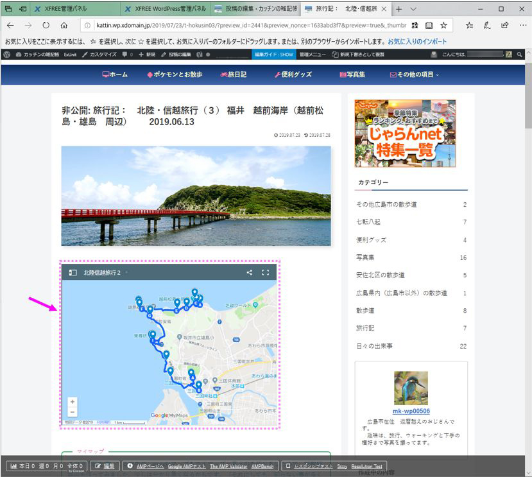Open the admin bar search magnifier
The image size is (532, 477).
519,55
